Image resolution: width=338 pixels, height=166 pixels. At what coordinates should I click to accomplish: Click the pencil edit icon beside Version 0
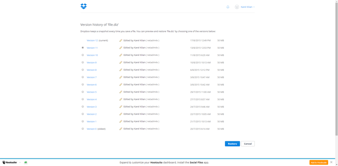coord(121,129)
